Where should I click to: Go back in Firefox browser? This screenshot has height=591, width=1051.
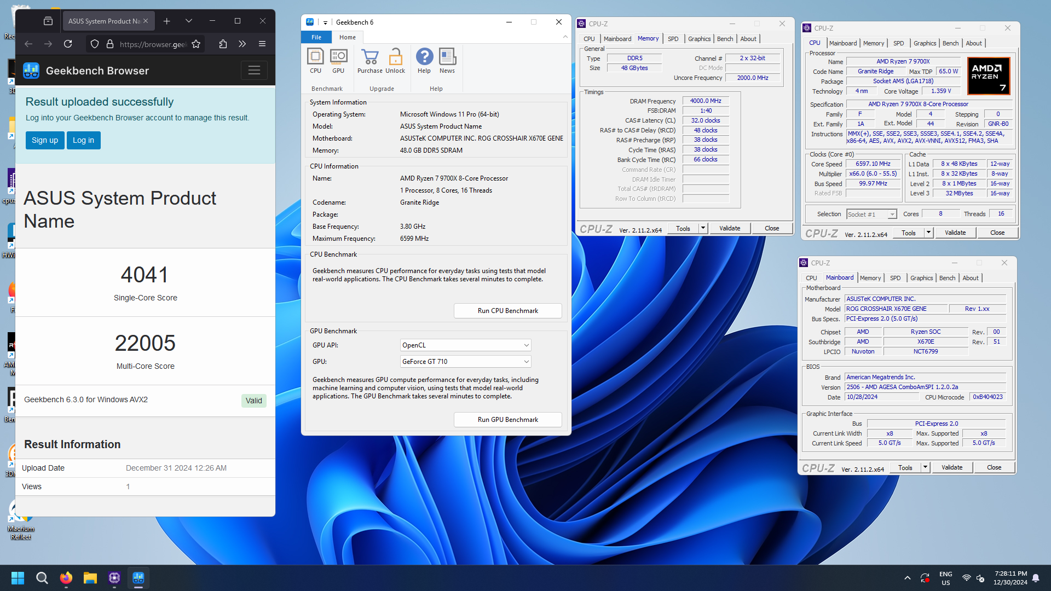[x=28, y=44]
